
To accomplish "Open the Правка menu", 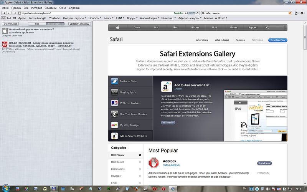I will click(x=16, y=8).
